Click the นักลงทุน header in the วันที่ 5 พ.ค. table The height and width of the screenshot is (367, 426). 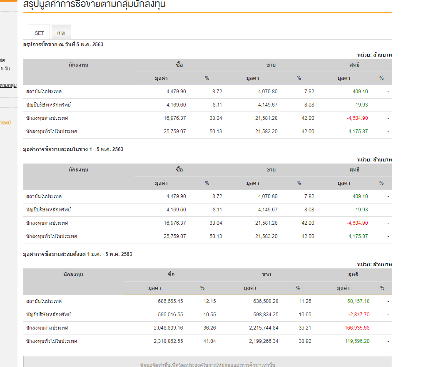(x=79, y=65)
